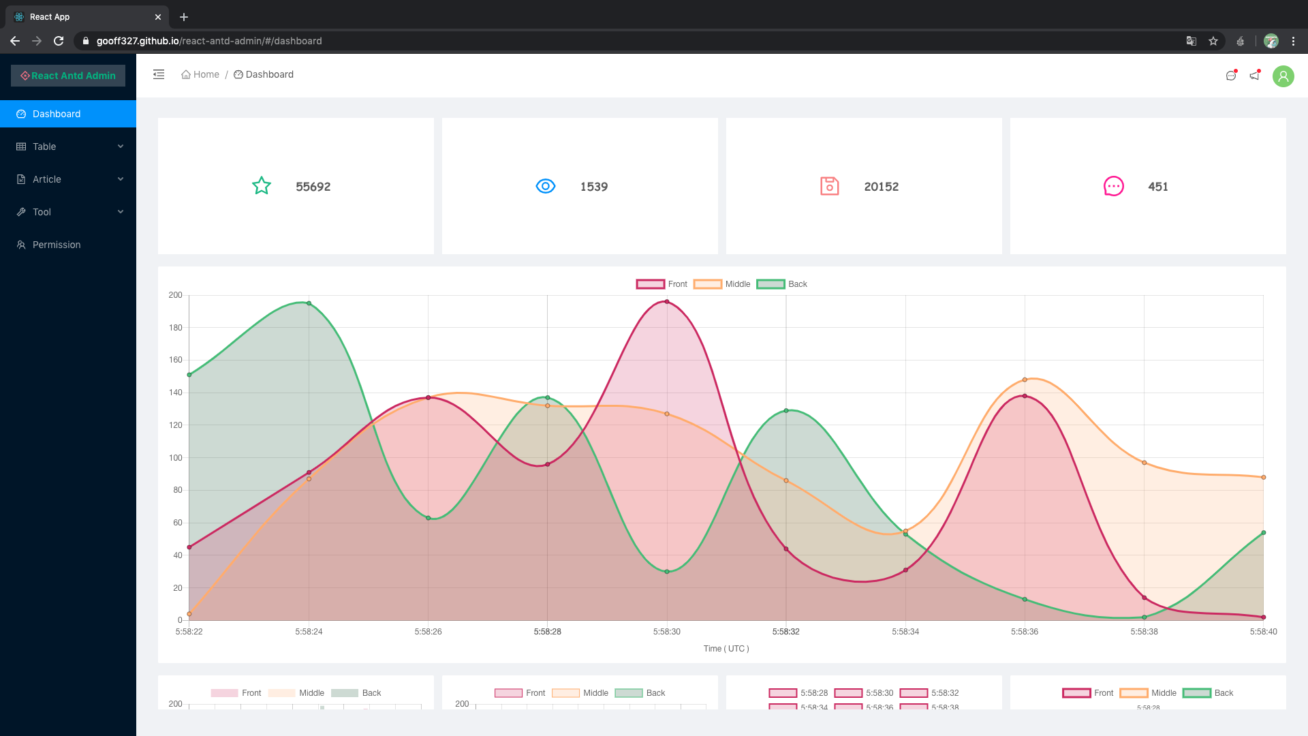Click the React Antd Admin logo
Viewport: 1308px width, 736px height.
coord(67,75)
